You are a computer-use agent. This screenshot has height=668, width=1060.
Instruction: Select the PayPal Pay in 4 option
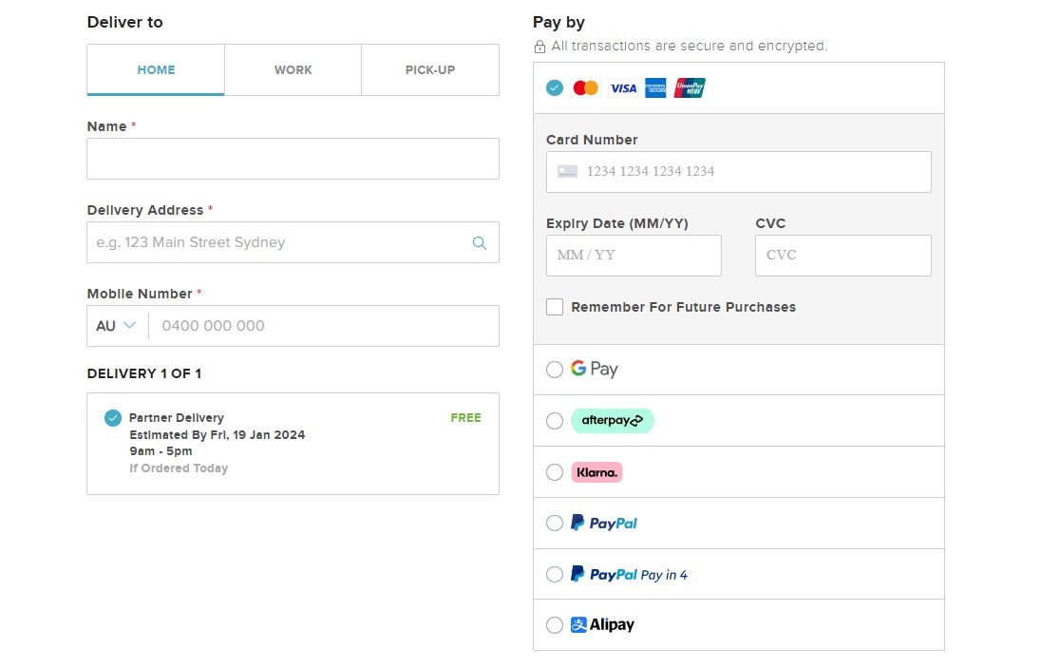point(555,574)
